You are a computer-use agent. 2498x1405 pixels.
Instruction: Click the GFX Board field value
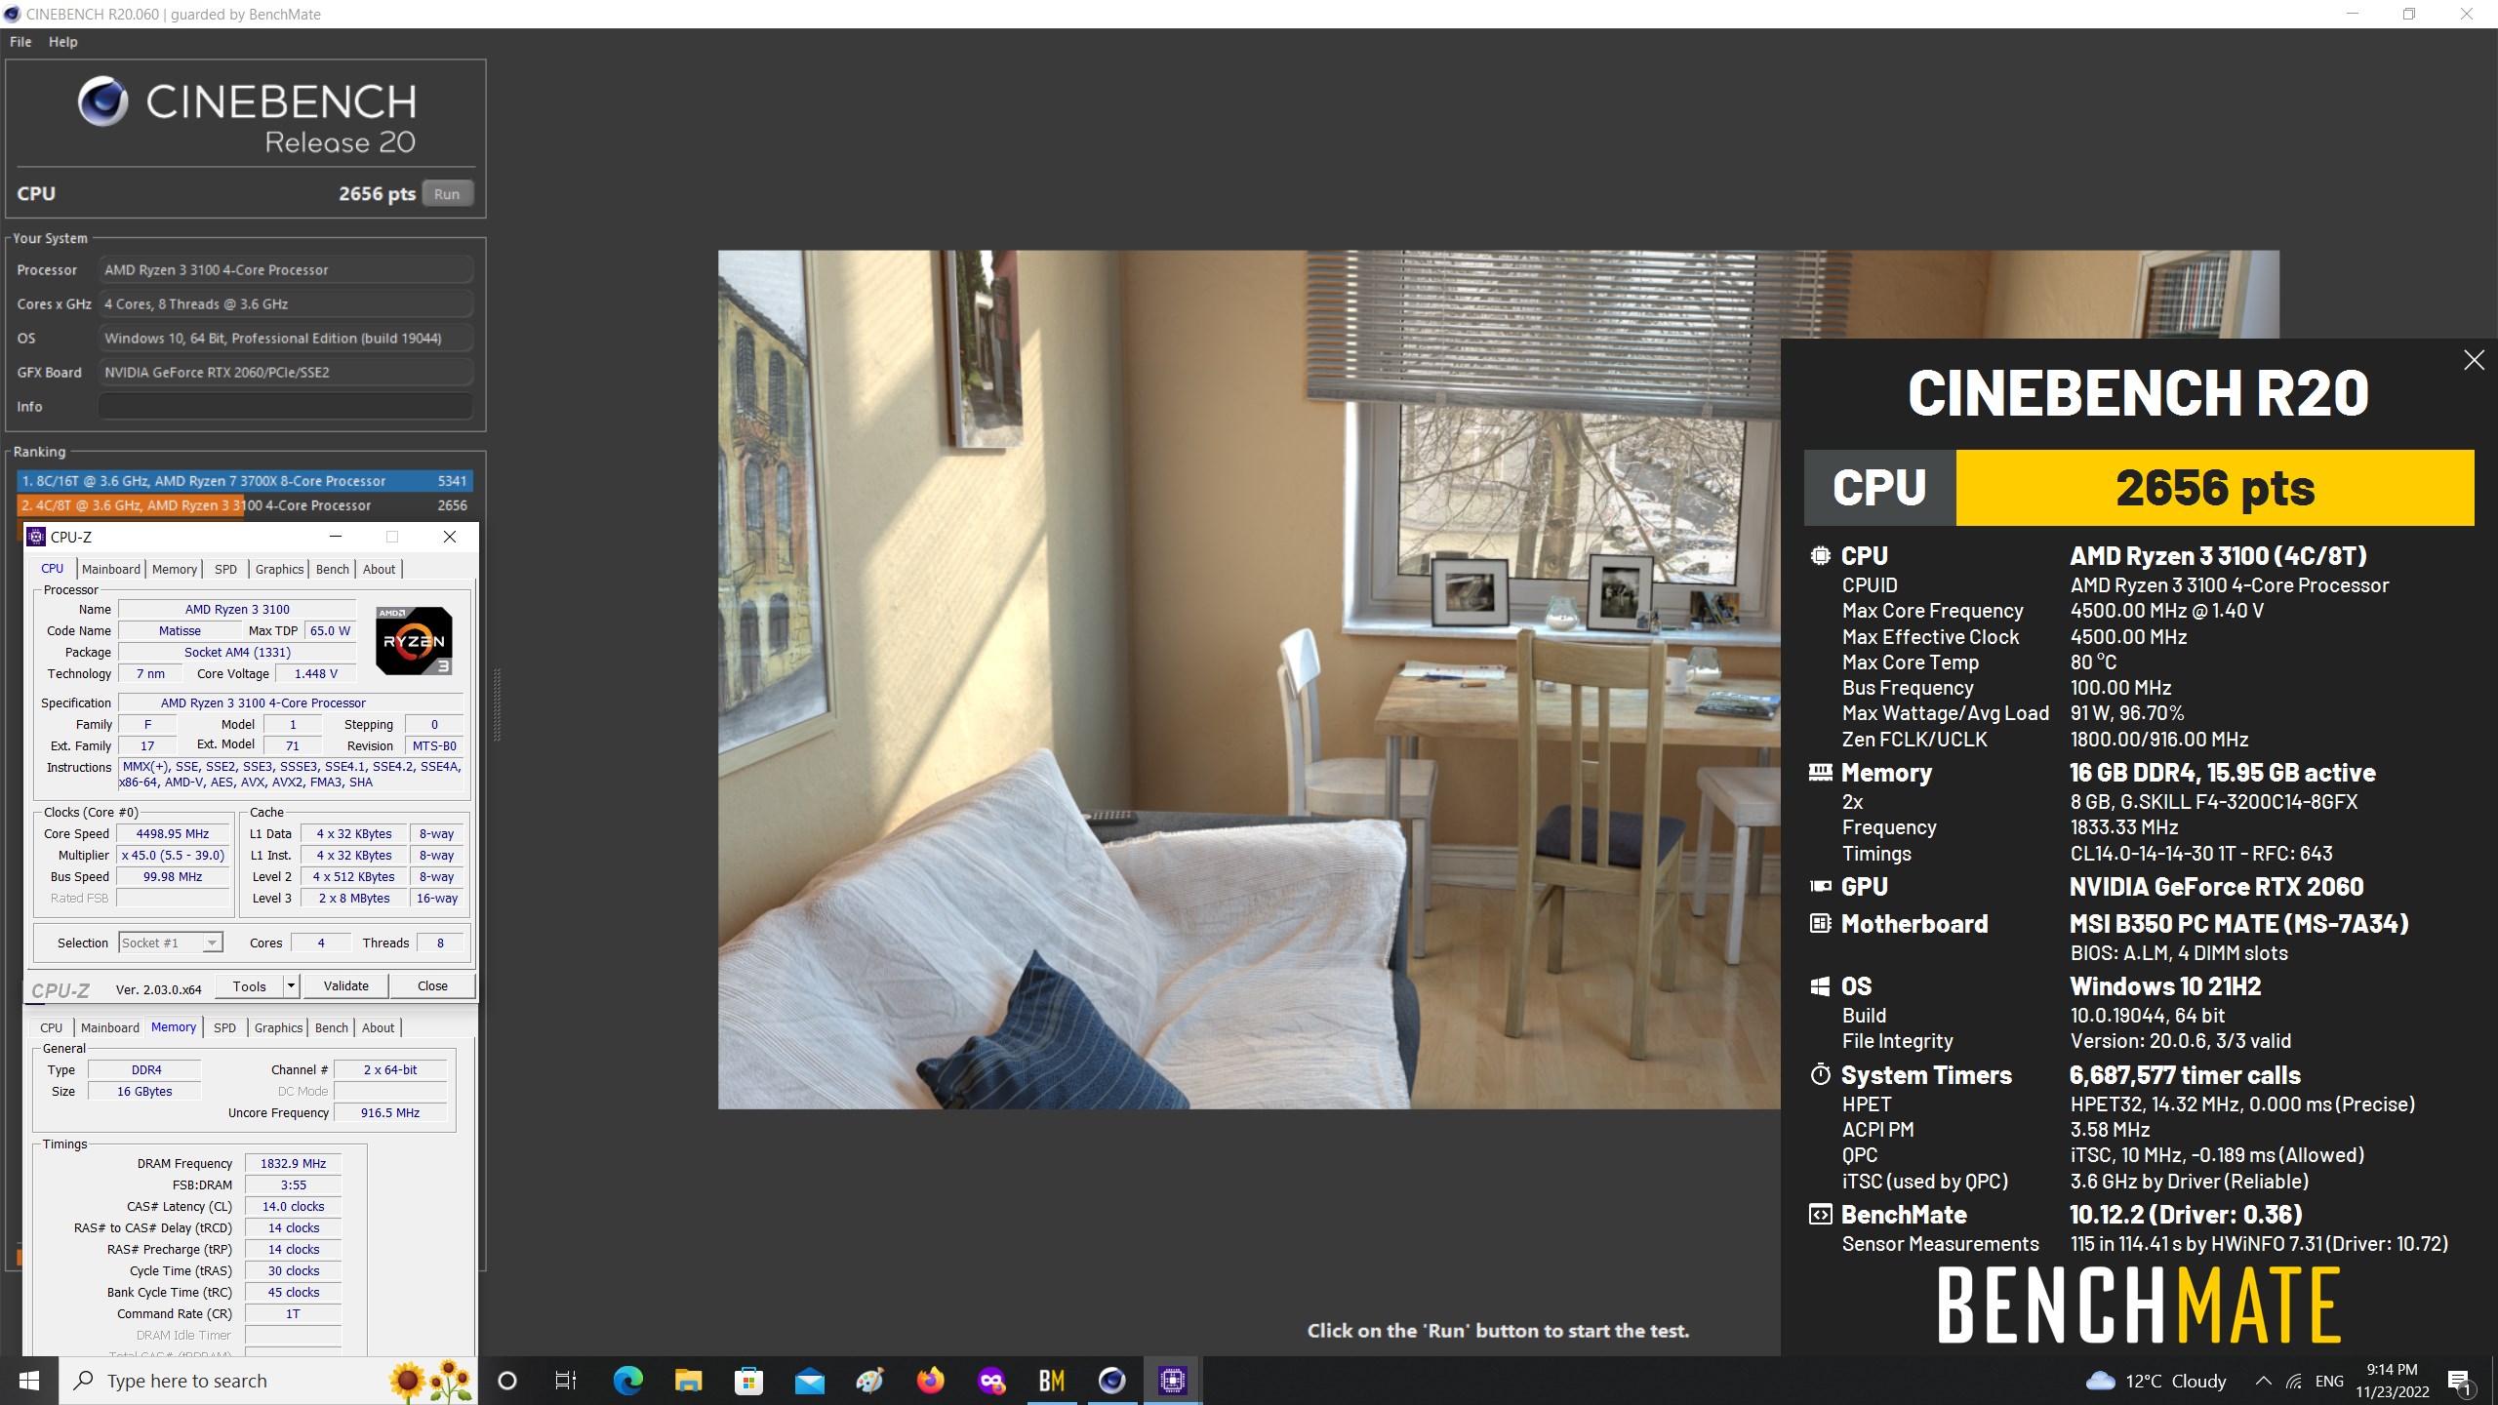(286, 373)
